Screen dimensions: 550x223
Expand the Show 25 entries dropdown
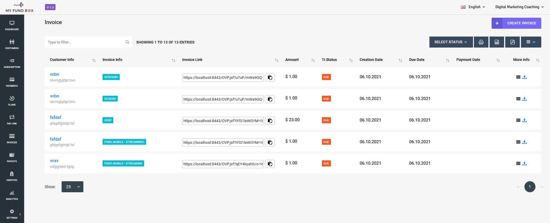click(x=72, y=187)
